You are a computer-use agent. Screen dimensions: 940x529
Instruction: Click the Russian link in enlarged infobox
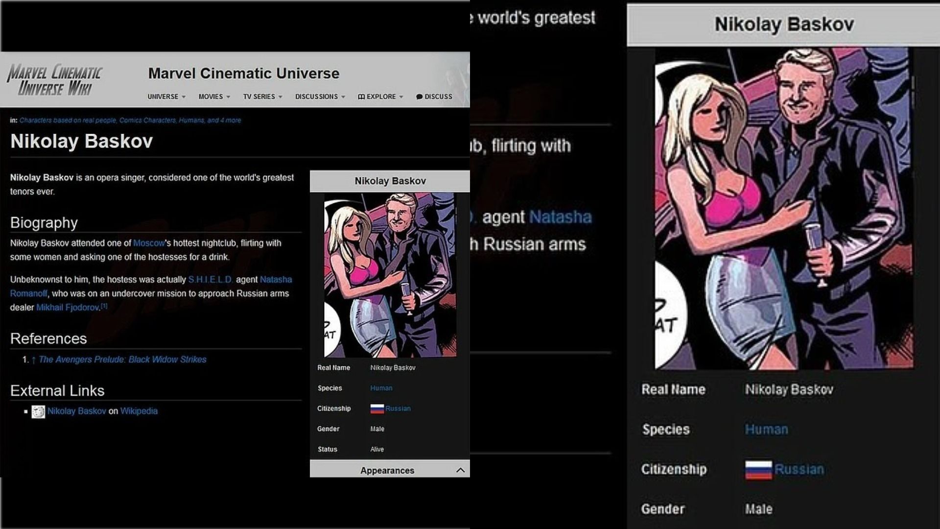(x=799, y=469)
